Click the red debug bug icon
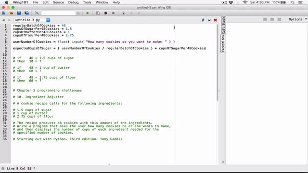This screenshot has height=173, width=308. point(106,13)
